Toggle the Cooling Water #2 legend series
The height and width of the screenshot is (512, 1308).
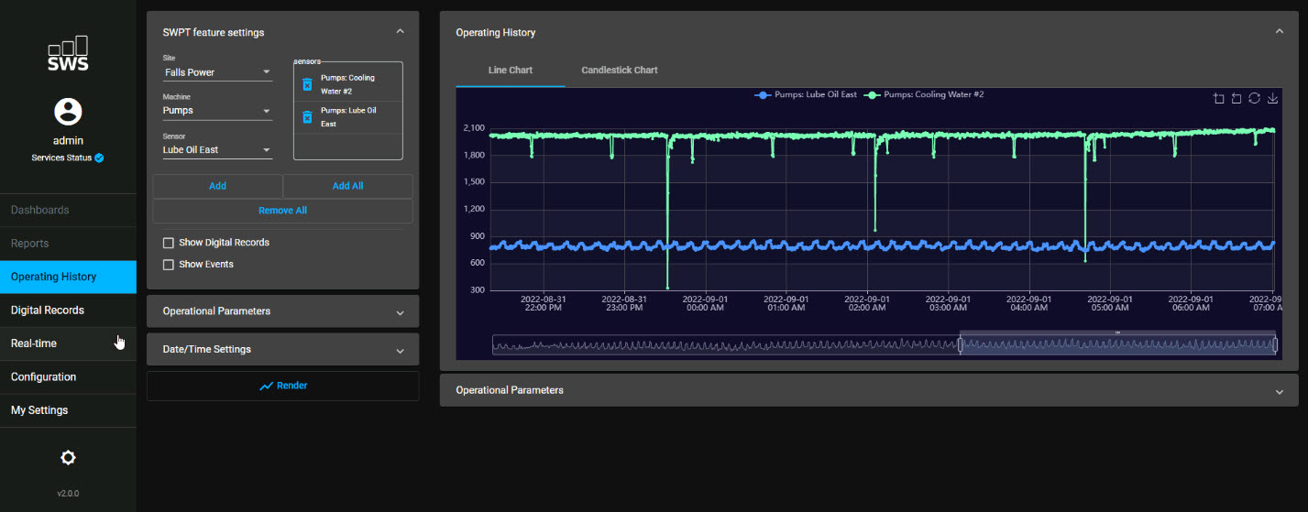pyautogui.click(x=924, y=94)
